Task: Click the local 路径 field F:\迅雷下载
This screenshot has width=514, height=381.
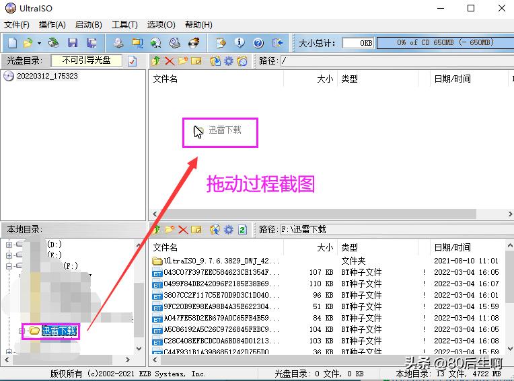Action: pyautogui.click(x=398, y=229)
